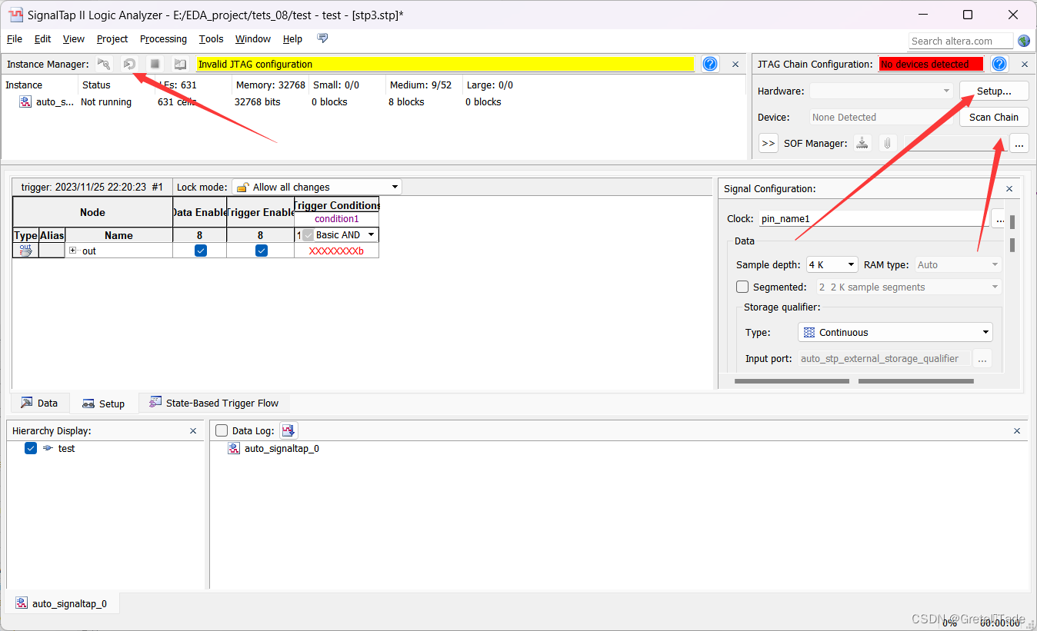This screenshot has width=1037, height=631.
Task: Click the Attach SOF paperclip icon
Action: (x=887, y=143)
